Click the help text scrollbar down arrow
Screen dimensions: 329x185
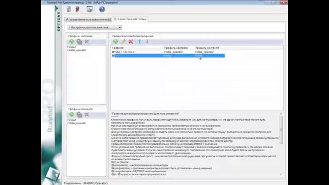coord(281,174)
